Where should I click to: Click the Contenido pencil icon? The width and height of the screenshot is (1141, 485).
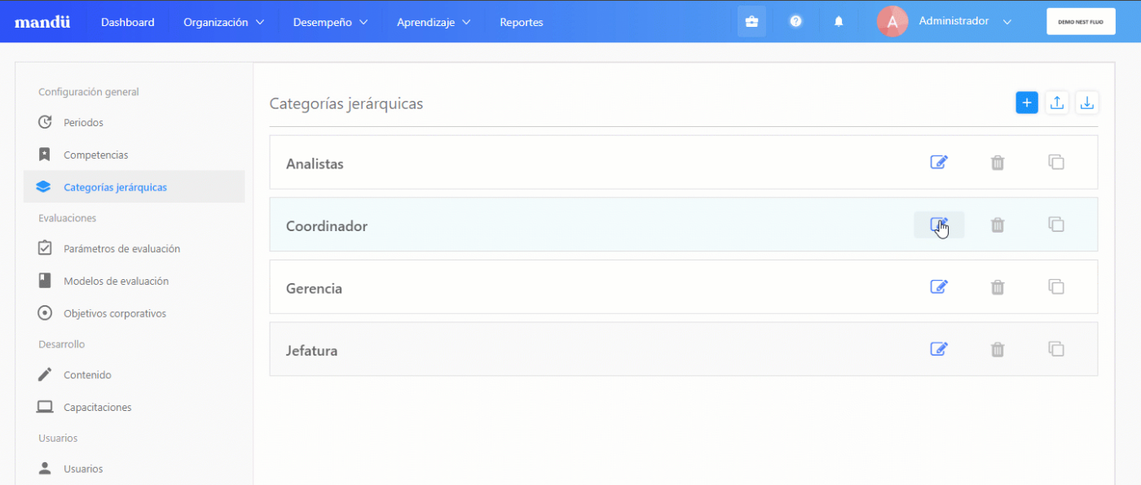point(45,375)
